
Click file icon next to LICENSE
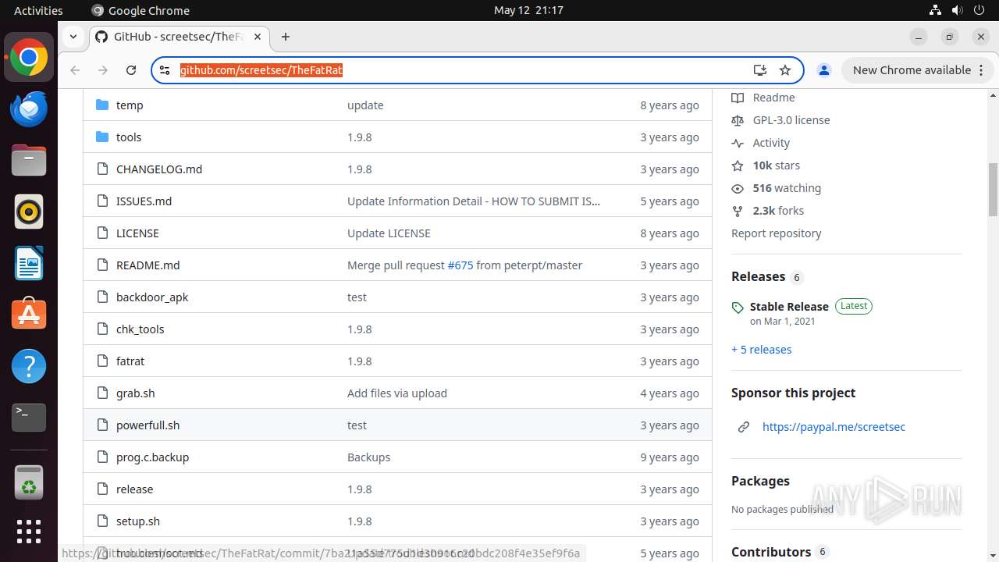coord(101,233)
